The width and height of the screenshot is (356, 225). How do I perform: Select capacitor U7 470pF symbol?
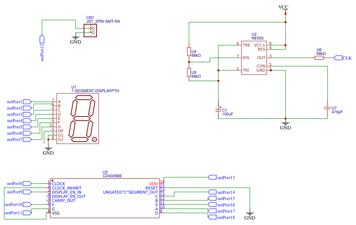(x=327, y=108)
